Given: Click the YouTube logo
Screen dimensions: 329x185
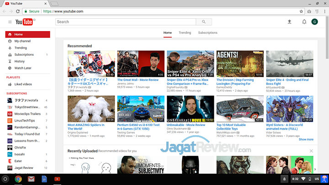Looking at the screenshot, I should tap(25, 22).
